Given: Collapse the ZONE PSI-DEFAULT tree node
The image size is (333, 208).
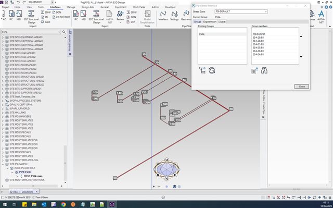Looking at the screenshot, I should click(8, 168).
